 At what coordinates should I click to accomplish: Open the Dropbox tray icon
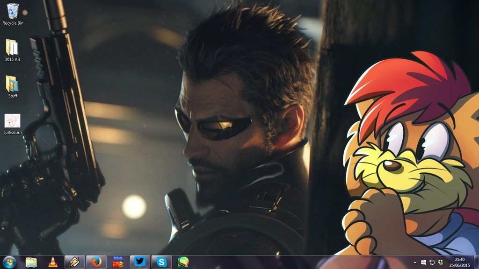coord(441,262)
